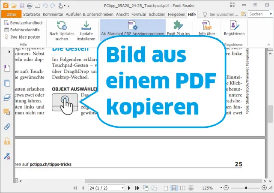274x193 pixels.
Task: Go to next page button
Action: click(129, 188)
